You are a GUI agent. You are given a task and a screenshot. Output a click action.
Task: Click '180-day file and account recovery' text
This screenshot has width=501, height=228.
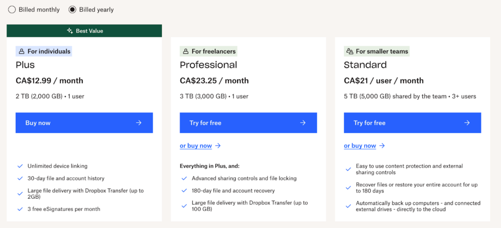[233, 191]
